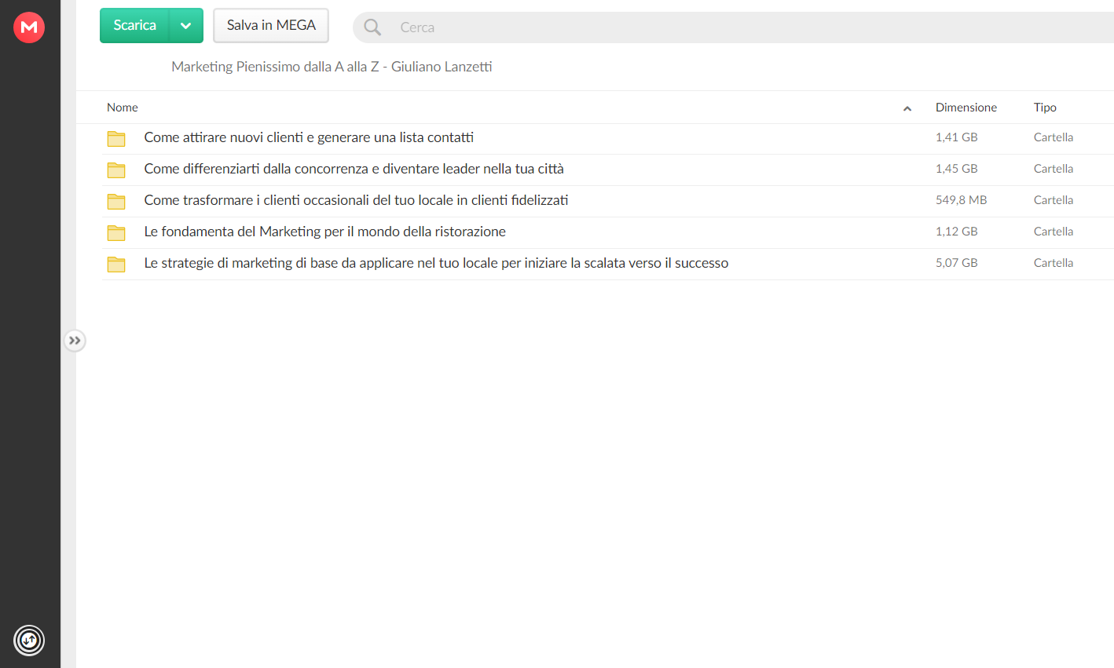Click Cartella type in the 5,07 GB row
This screenshot has width=1114, height=668.
[1054, 263]
